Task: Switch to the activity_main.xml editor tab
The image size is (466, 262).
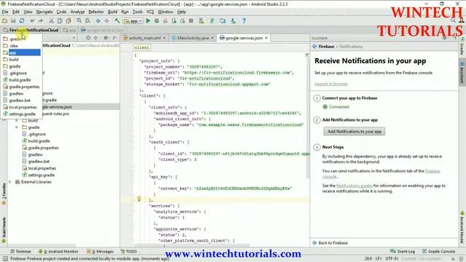Action: [145, 38]
